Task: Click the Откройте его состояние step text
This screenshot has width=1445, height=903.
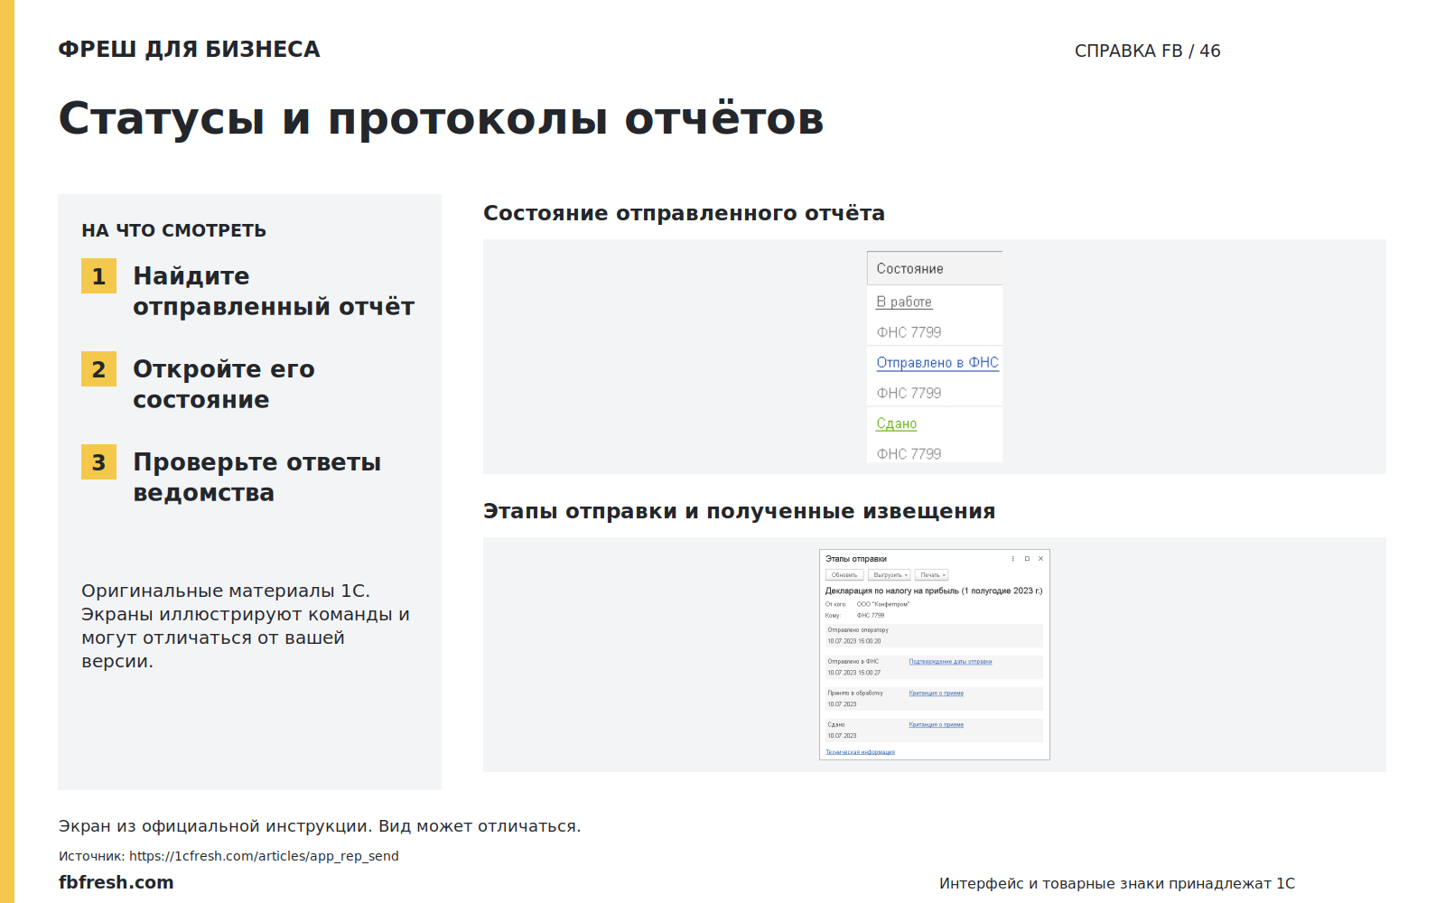Action: (224, 384)
